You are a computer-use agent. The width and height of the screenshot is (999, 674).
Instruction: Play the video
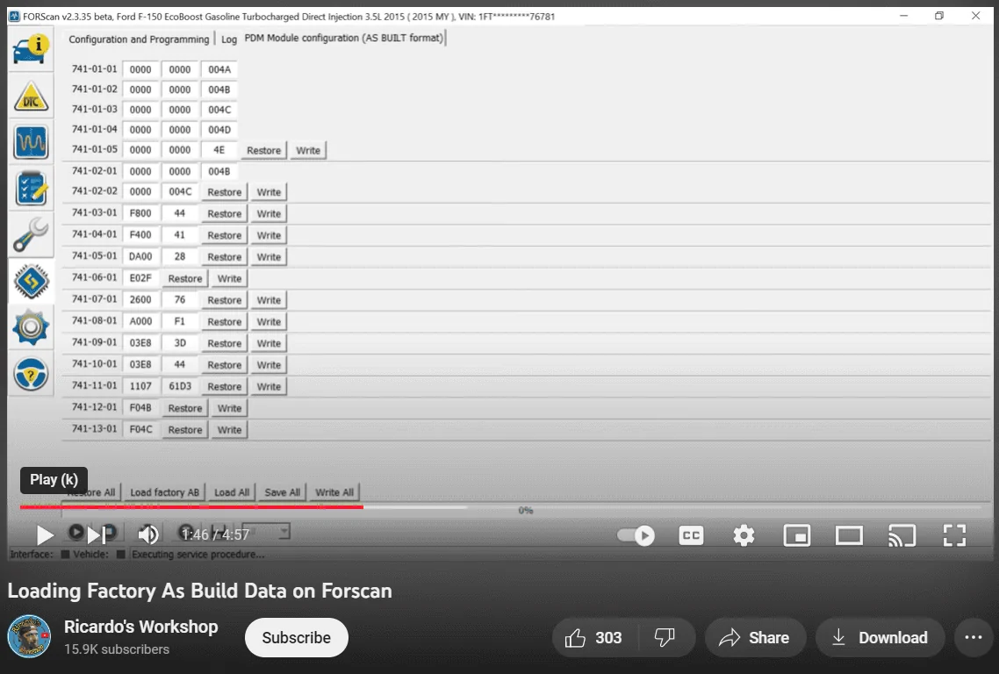point(44,535)
